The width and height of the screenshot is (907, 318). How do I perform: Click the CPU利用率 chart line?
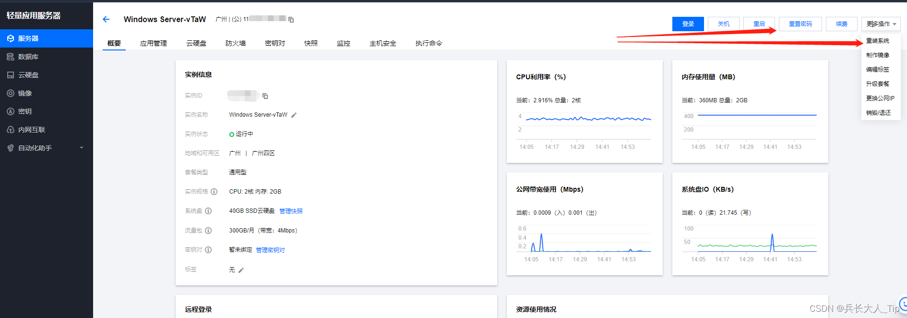click(x=588, y=119)
